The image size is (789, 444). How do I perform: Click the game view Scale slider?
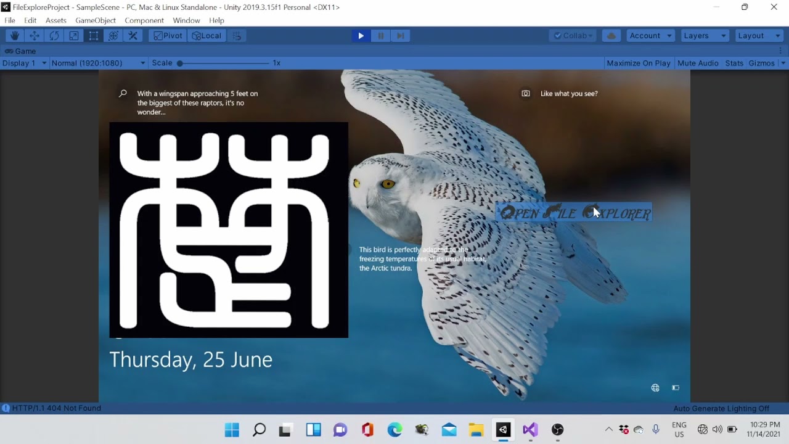[x=224, y=63]
